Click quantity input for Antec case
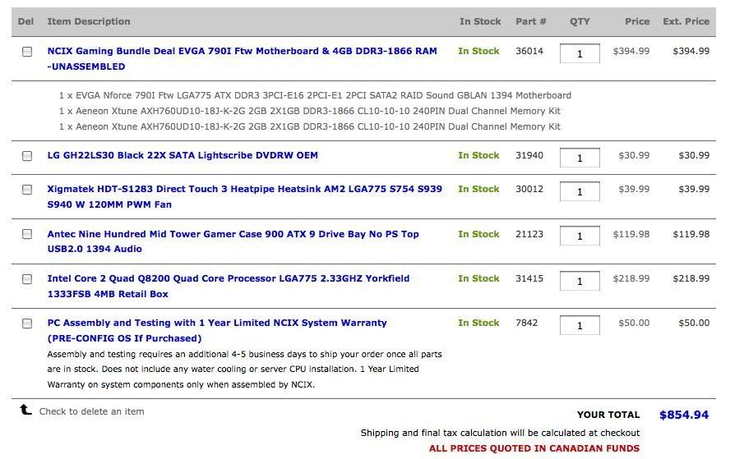744x459 pixels. pyautogui.click(x=580, y=236)
